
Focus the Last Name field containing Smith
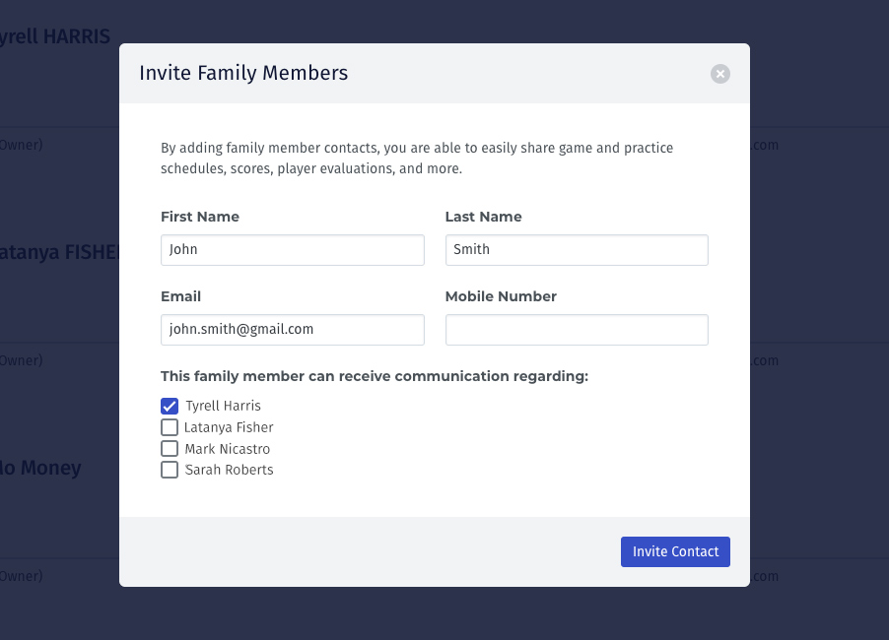point(577,250)
